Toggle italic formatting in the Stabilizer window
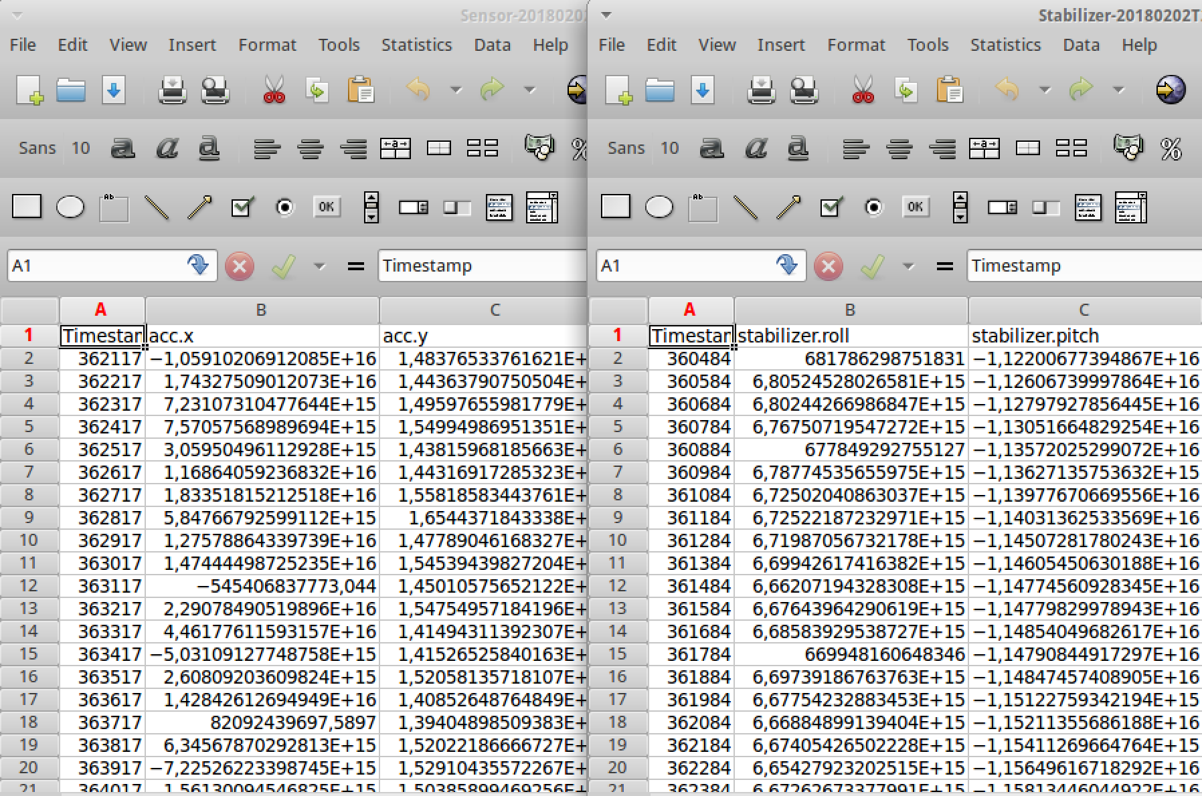The image size is (1202, 796). pos(756,148)
